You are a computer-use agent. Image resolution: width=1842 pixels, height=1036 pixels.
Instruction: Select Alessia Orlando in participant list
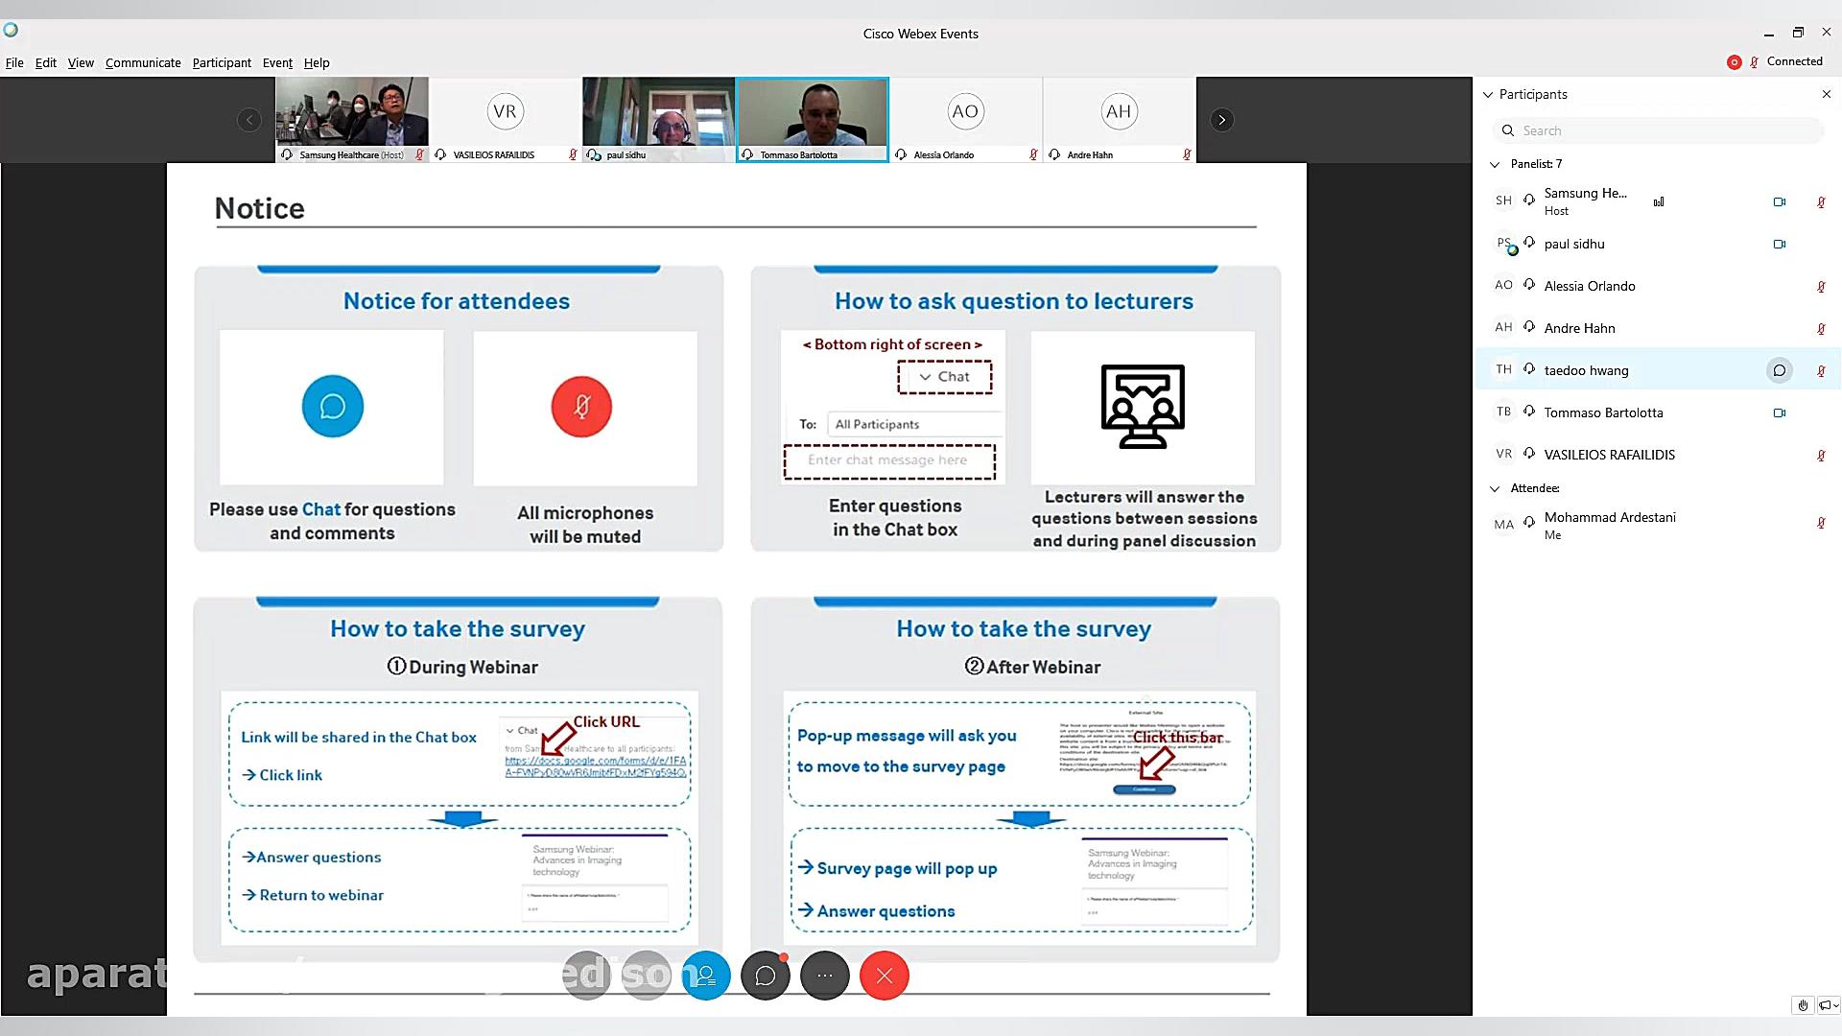[1658, 286]
